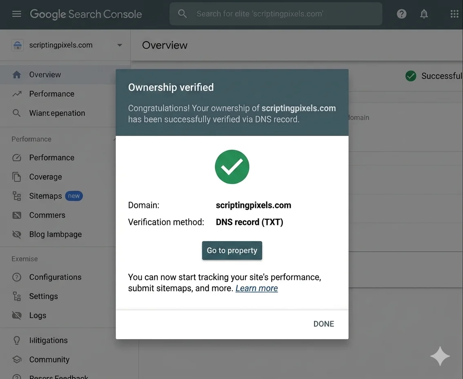Image resolution: width=463 pixels, height=379 pixels.
Task: Open the Configurations menu item
Action: (x=58, y=277)
